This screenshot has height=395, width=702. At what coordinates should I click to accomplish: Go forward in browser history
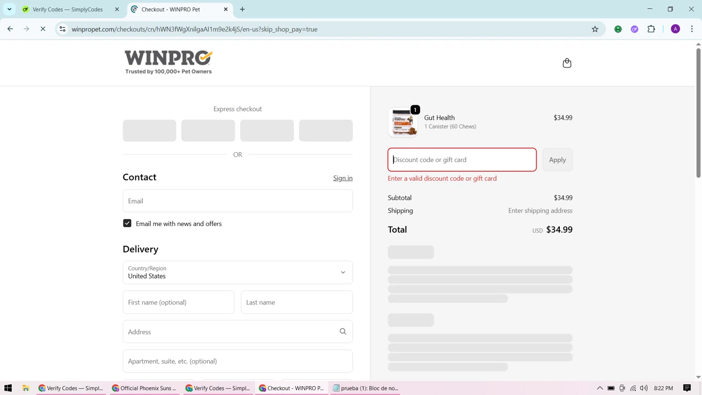tap(26, 29)
